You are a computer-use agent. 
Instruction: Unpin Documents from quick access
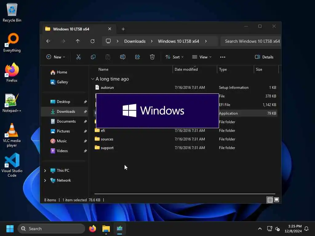(x=86, y=121)
